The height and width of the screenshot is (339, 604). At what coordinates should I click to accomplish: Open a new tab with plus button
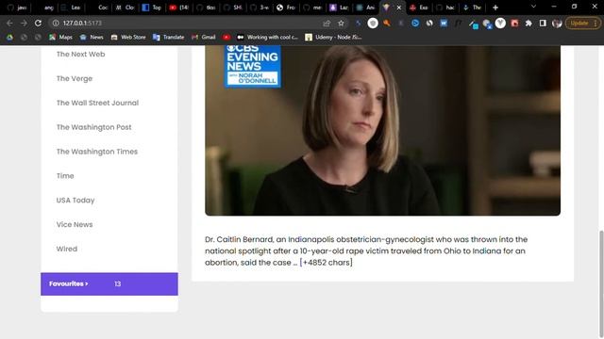(x=495, y=8)
